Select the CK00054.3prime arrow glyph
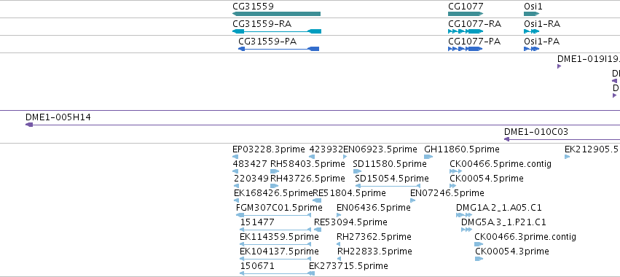This screenshot has width=620, height=277. point(479,259)
